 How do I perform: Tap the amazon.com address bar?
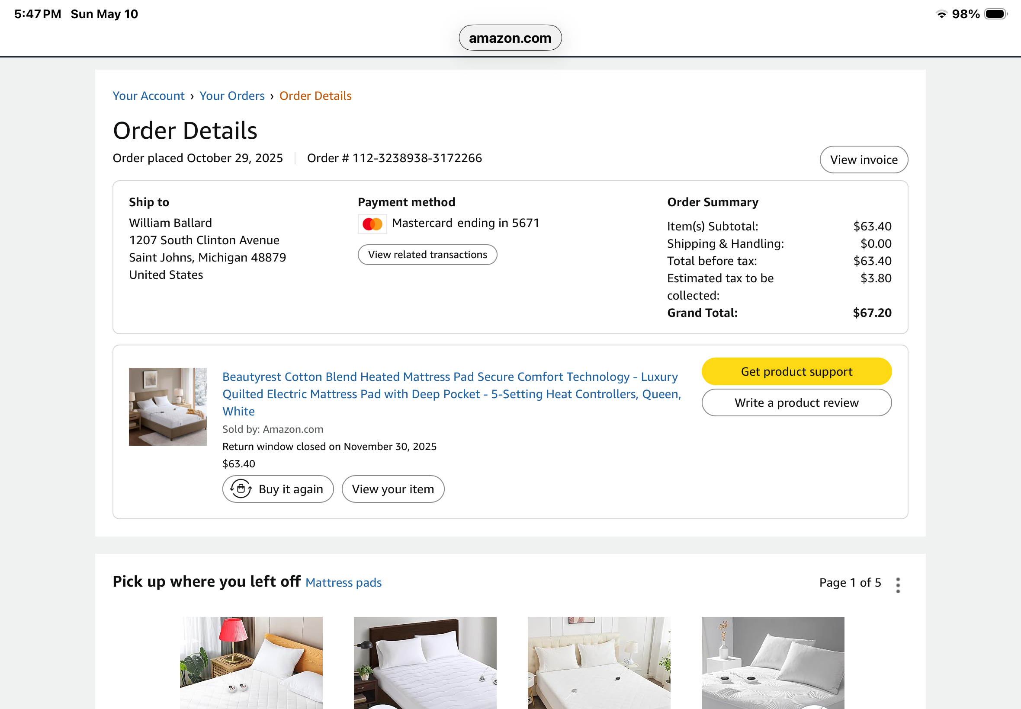click(x=510, y=38)
